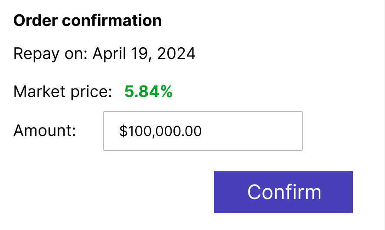
Task: Click the "Market price:" text
Action: tap(63, 92)
